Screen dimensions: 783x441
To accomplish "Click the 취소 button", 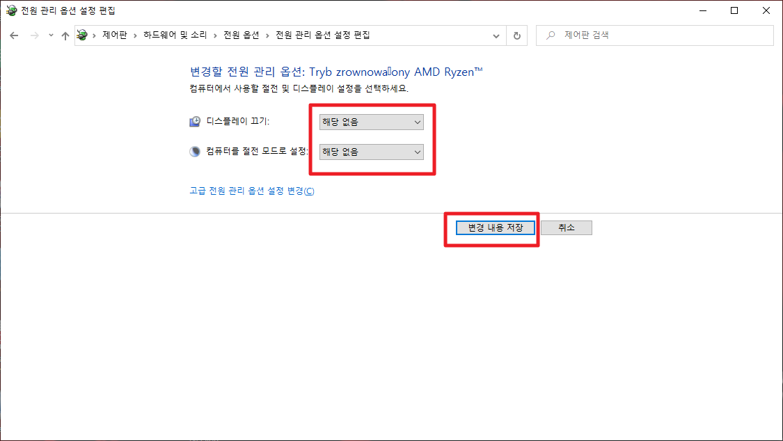I will click(x=567, y=228).
